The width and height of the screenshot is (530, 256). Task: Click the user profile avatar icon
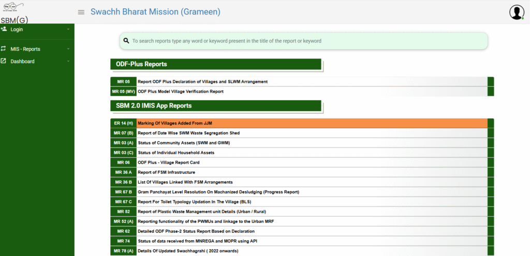(517, 12)
